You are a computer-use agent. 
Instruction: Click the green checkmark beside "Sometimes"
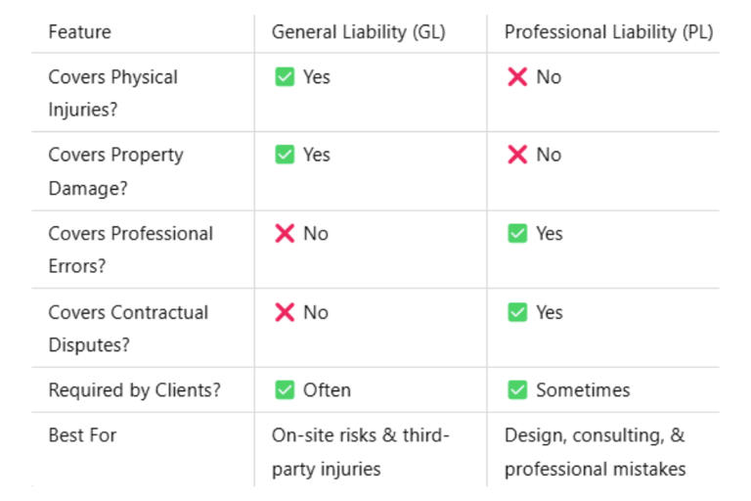tap(517, 390)
